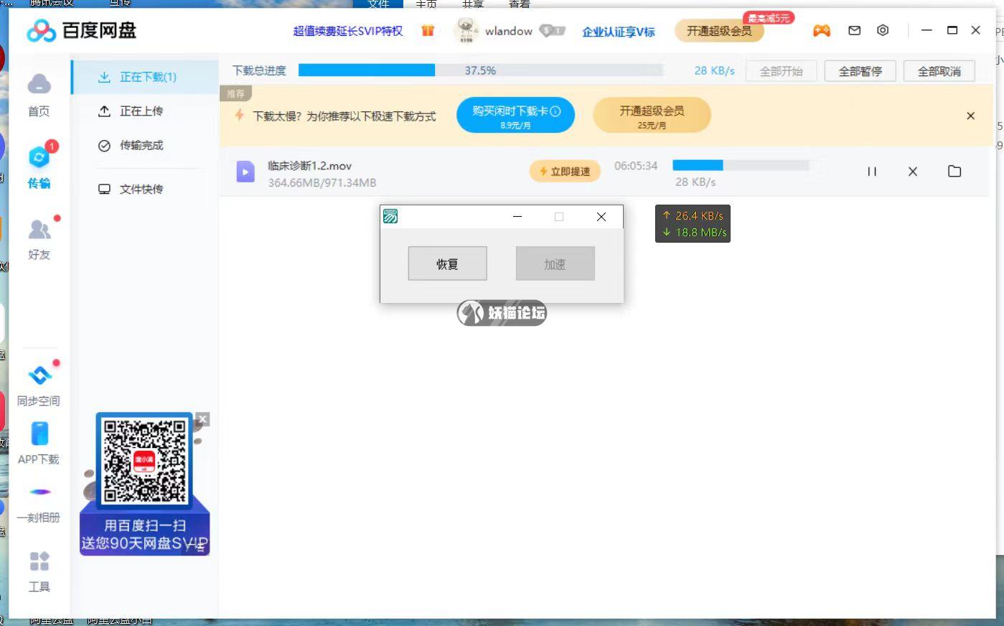Open folder for 临床诊断1.2.mov
1004x626 pixels.
pos(954,171)
